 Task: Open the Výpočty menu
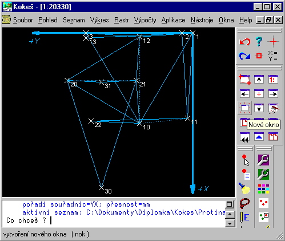(x=145, y=20)
